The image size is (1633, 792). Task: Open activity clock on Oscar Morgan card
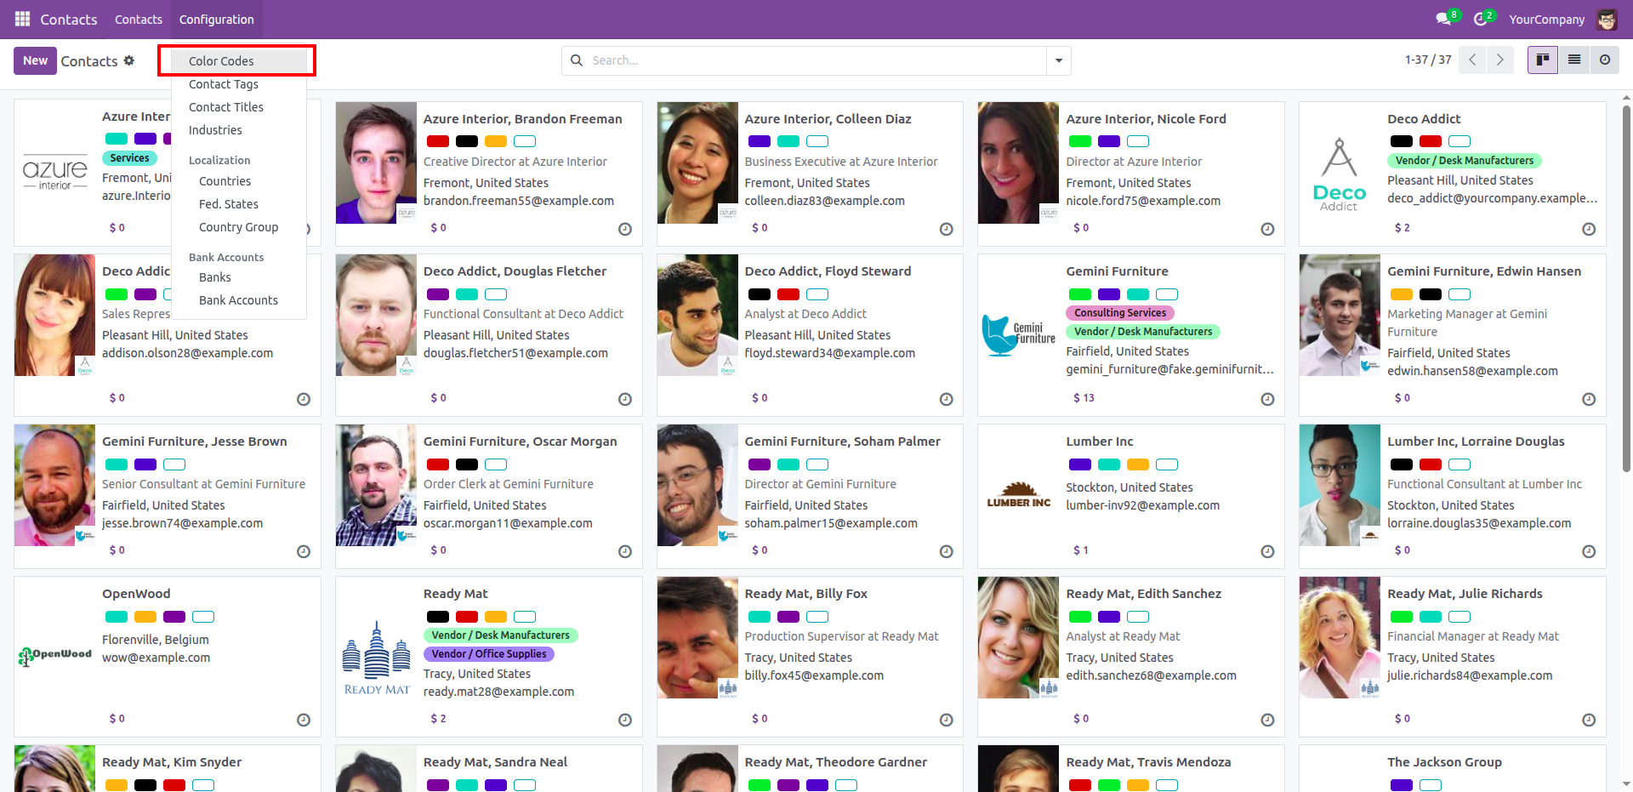point(625,551)
